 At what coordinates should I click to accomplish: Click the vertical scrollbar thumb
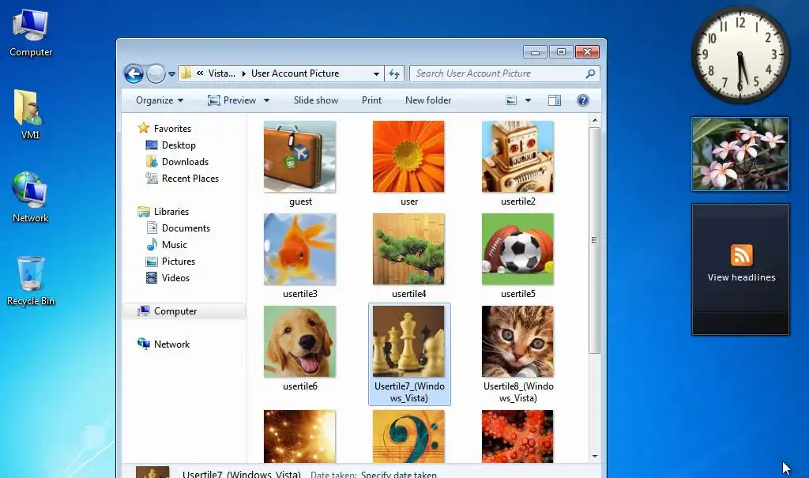[594, 240]
